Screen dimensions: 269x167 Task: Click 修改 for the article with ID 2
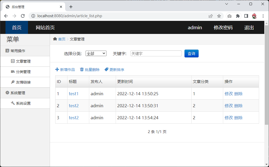click(228, 106)
